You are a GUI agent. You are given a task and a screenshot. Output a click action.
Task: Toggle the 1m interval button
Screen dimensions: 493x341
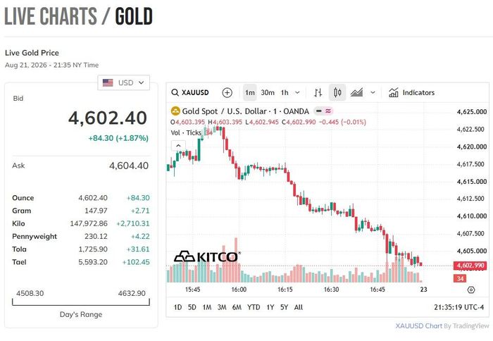(250, 92)
